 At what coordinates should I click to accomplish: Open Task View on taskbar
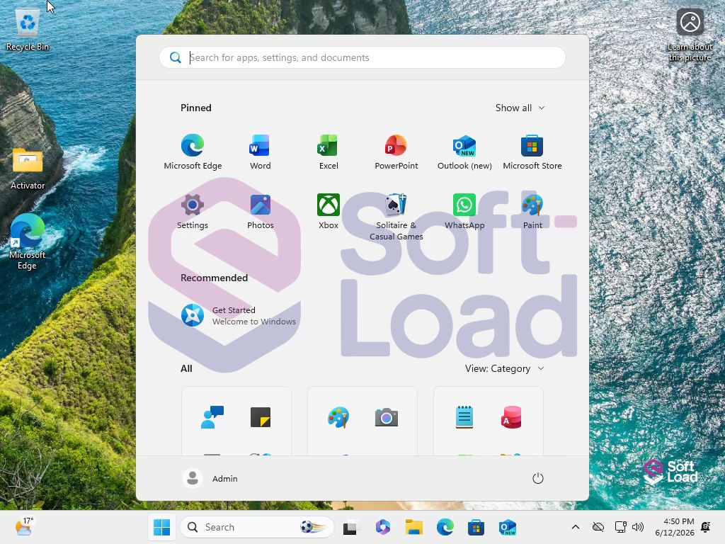(351, 527)
